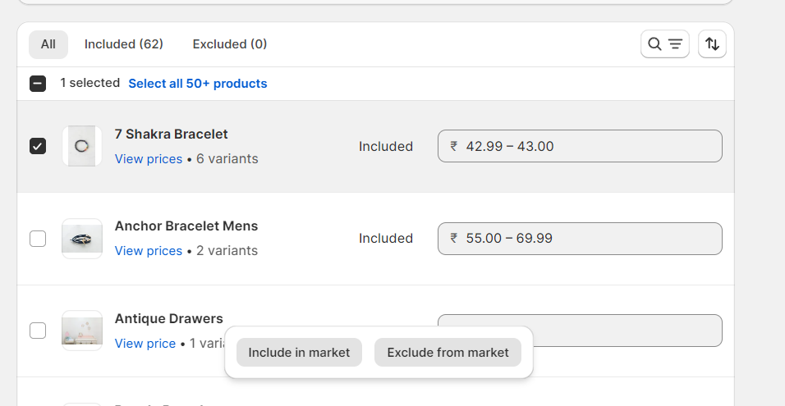Open the Included (62) tab
The height and width of the screenshot is (406, 785).
pos(124,44)
